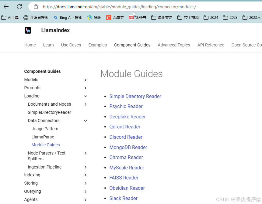Expand the Indexing section chevron
262x204 pixels.
[x=86, y=175]
